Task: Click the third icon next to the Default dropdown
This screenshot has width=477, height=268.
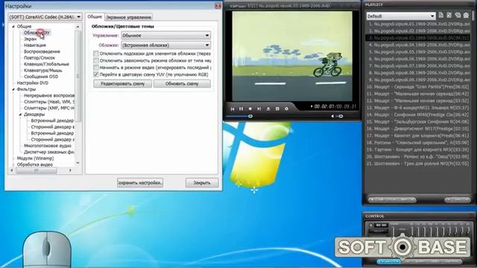Action: pos(458,16)
